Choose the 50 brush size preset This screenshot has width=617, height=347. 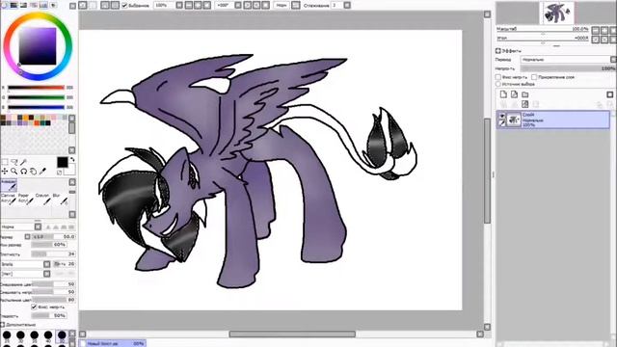(62, 335)
